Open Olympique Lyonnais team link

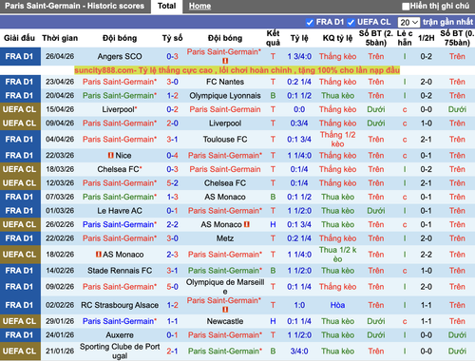point(225,96)
